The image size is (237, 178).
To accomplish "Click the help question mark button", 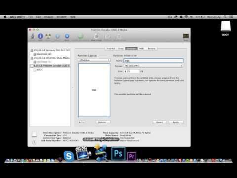I will tap(34, 142).
